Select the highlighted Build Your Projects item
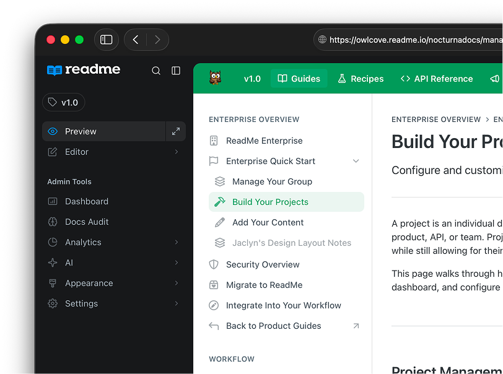The image size is (503, 374). (286, 202)
